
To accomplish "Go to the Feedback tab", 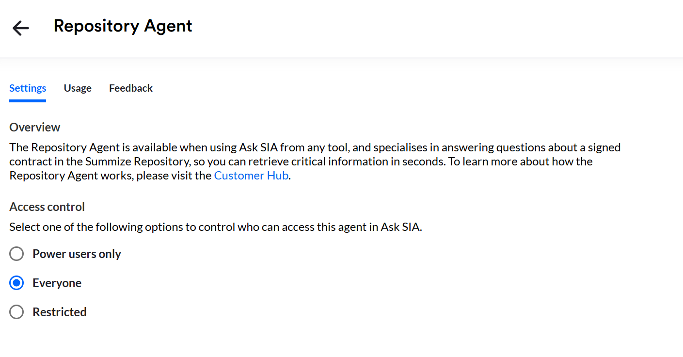I will (131, 88).
